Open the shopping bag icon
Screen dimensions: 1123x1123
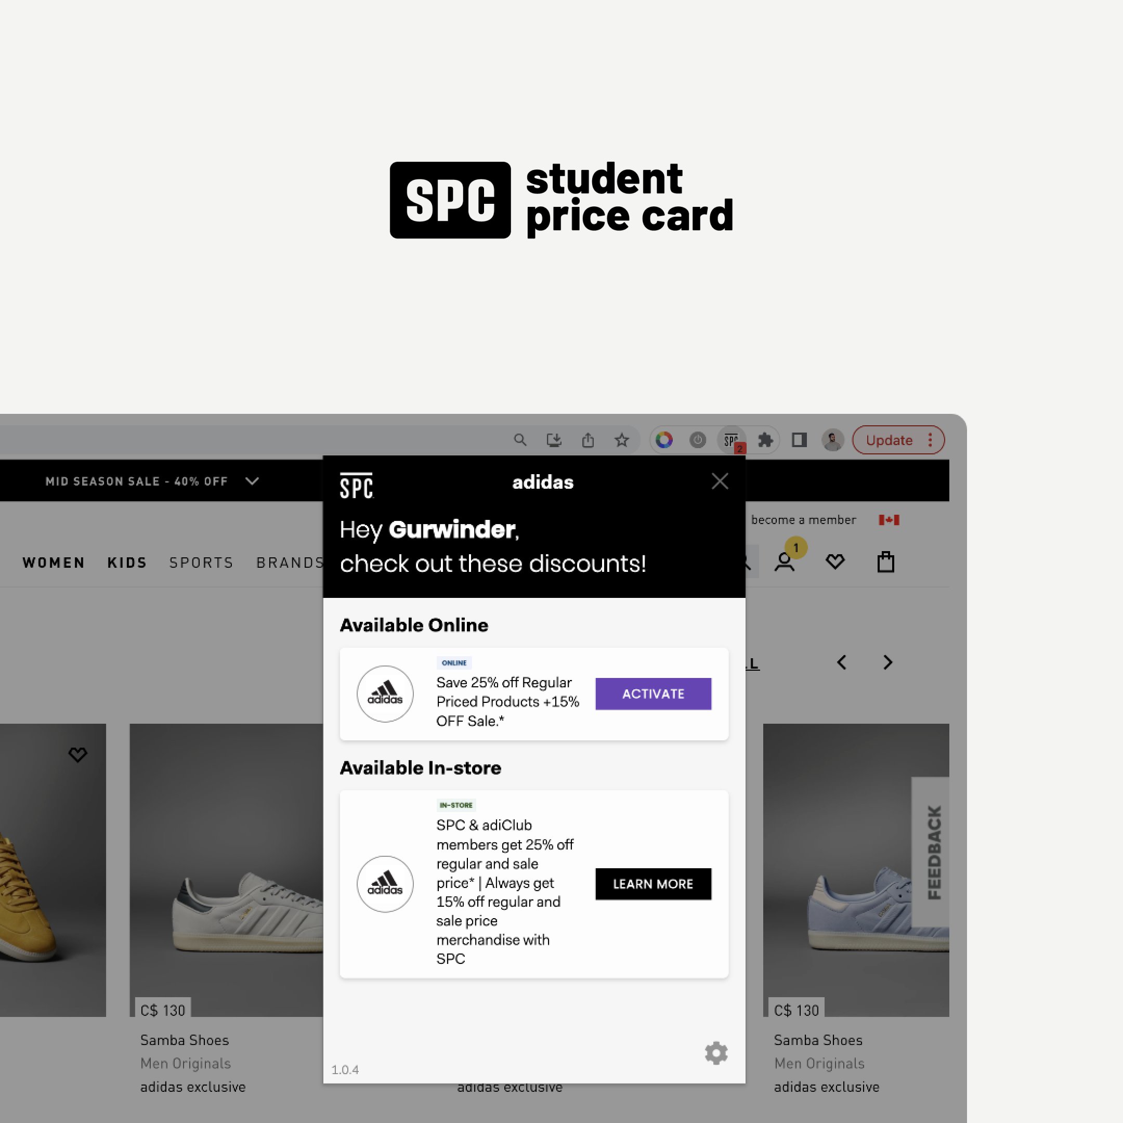point(885,561)
